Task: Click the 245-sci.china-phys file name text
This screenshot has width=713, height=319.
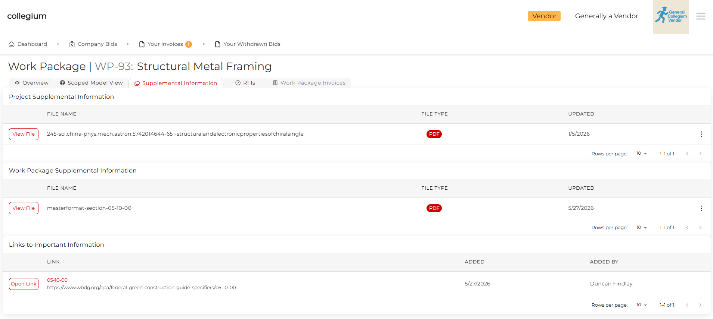Action: 175,134
